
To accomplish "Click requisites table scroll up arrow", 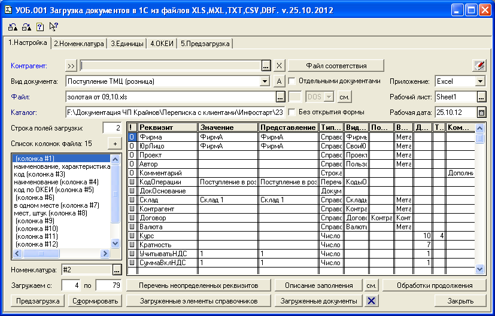I will point(479,129).
